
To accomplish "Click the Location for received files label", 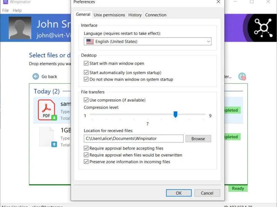I will (x=108, y=131).
